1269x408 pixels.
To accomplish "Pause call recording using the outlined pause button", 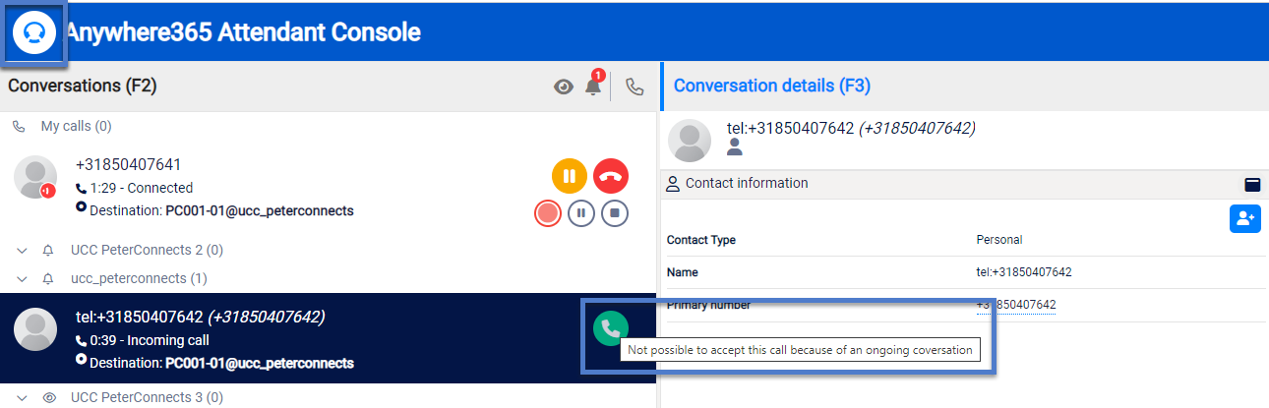I will click(581, 212).
